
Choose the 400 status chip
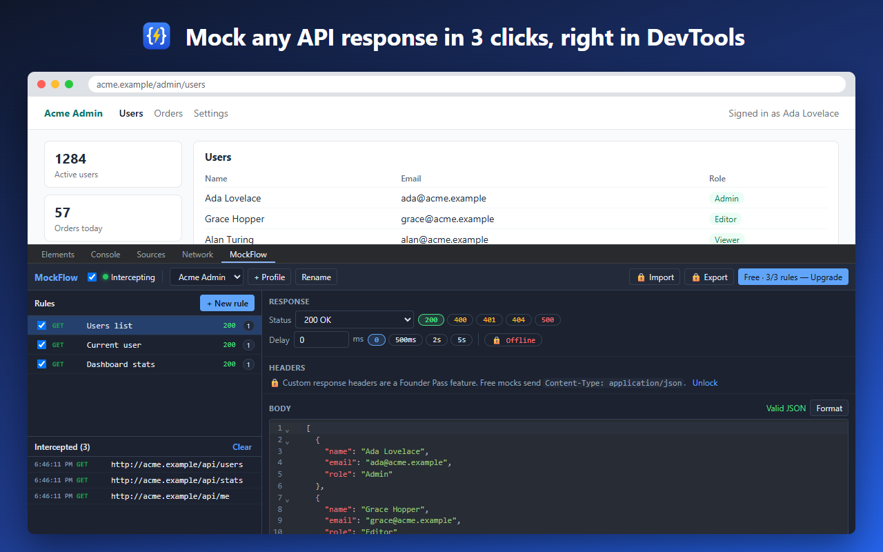[x=460, y=320]
